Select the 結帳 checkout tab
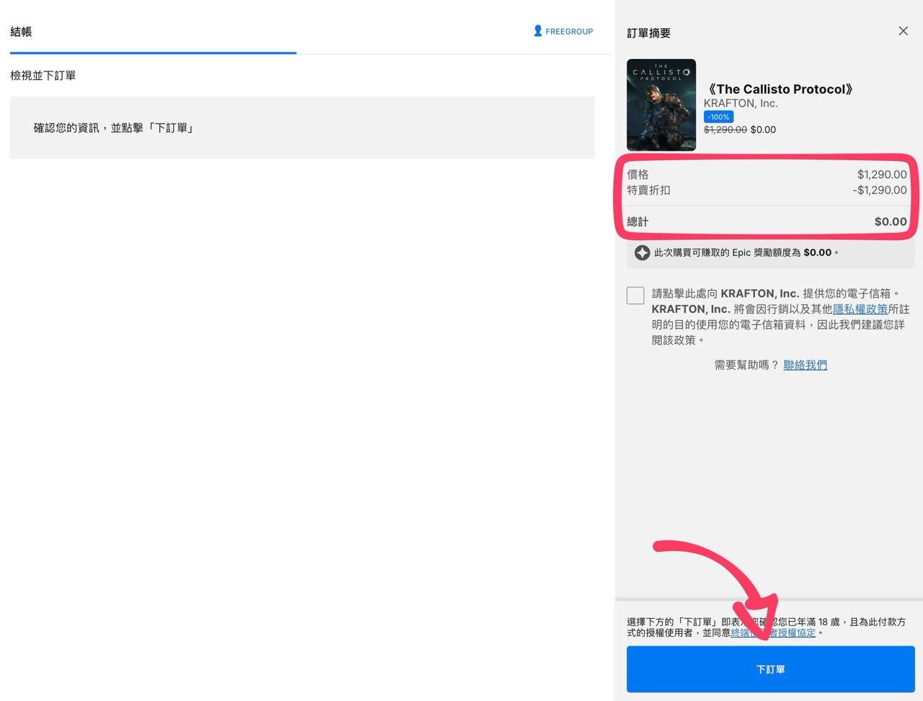Viewport: 923px width, 701px height. [x=20, y=32]
